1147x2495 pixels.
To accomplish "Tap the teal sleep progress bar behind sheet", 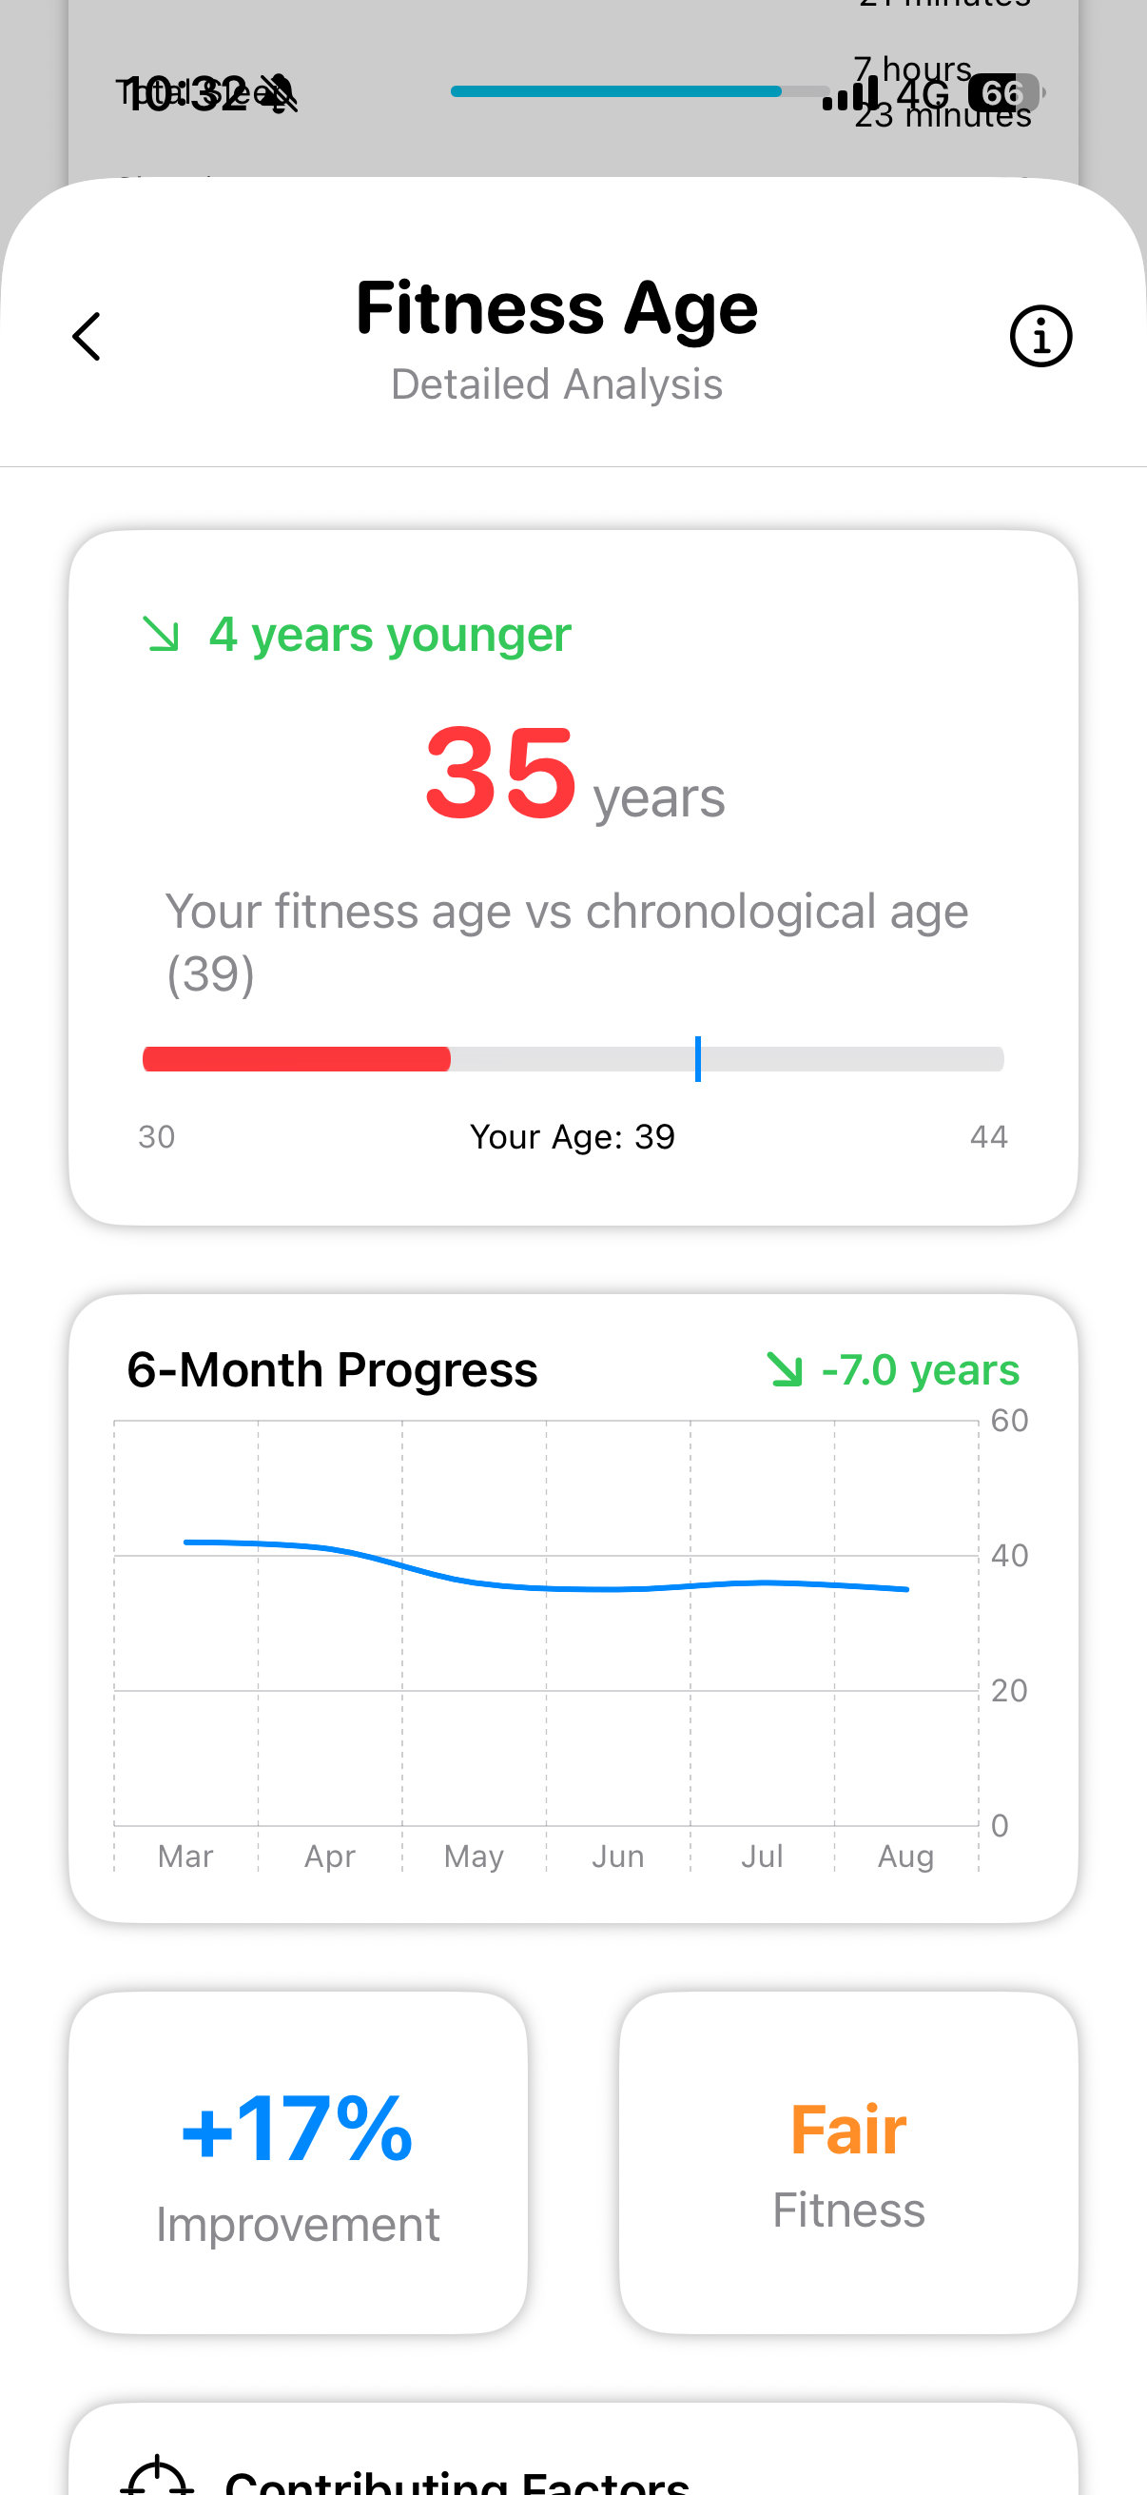I will [x=615, y=91].
